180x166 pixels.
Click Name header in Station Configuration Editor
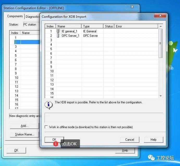[x=30, y=33]
